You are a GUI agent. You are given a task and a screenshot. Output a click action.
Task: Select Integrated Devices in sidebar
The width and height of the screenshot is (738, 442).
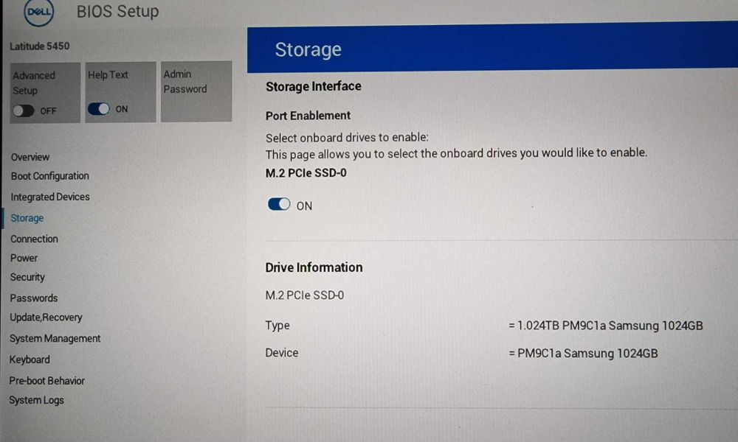coord(50,197)
